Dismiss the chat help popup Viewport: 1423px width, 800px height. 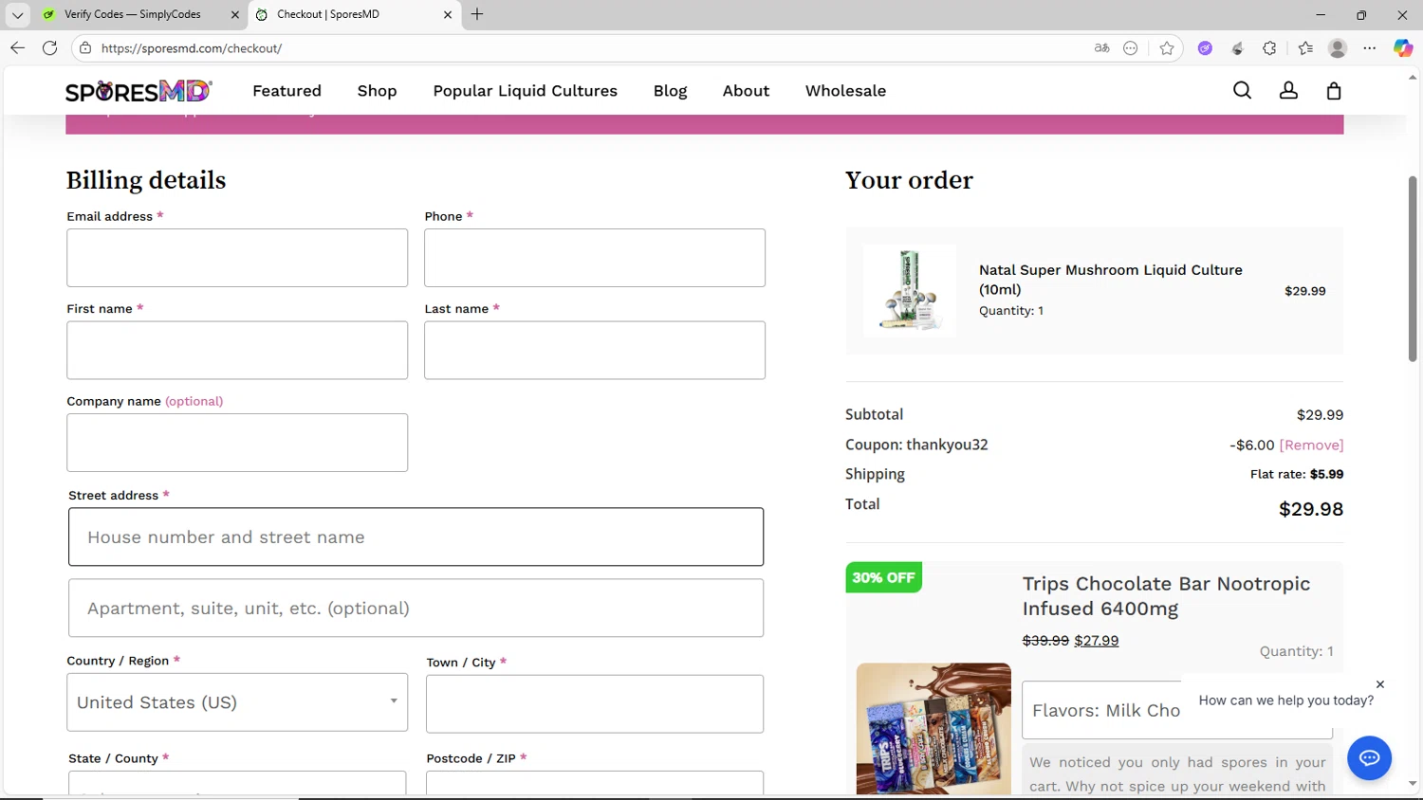[1380, 684]
